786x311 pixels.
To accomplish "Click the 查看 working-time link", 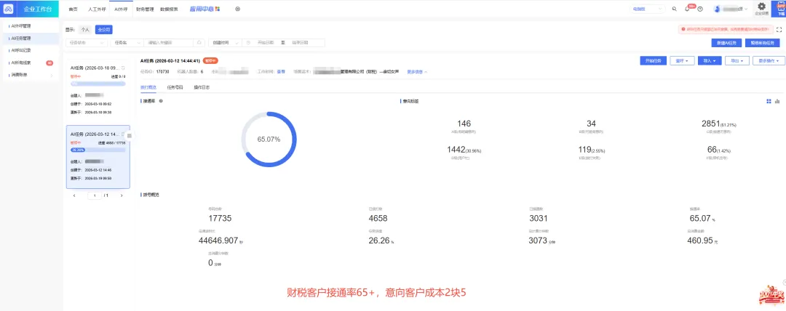I will [281, 72].
